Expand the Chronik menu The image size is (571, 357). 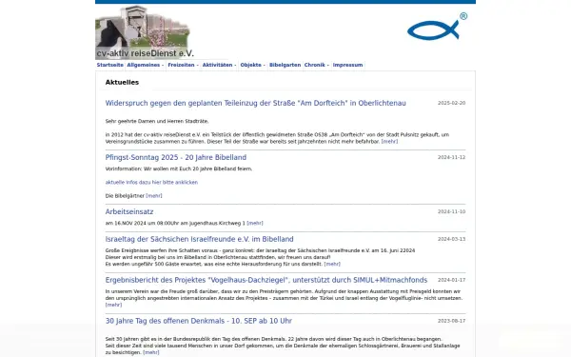point(317,65)
